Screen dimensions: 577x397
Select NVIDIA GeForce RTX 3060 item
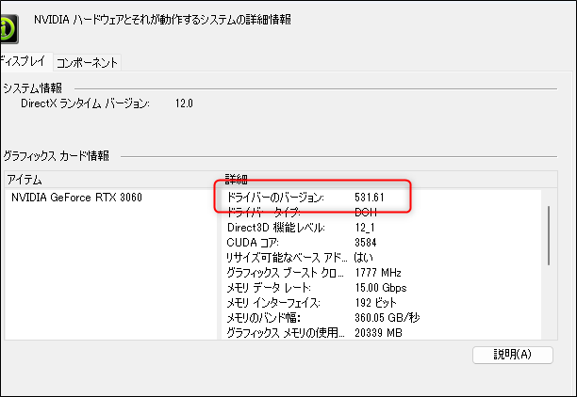pos(76,198)
